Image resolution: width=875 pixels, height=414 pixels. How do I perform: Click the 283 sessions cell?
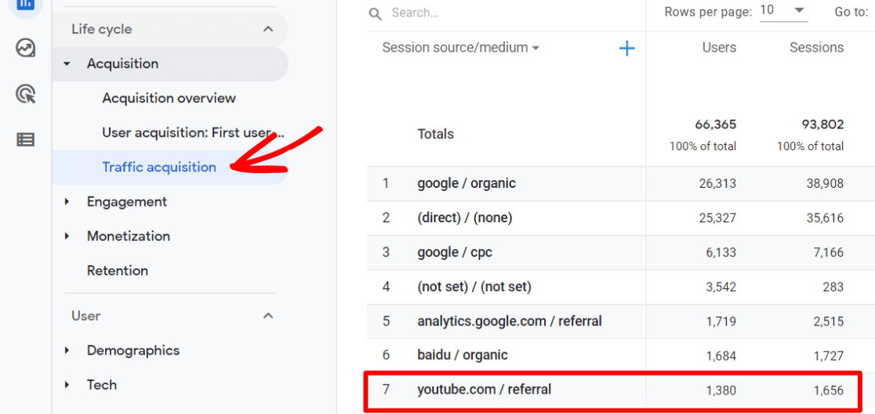pos(833,287)
